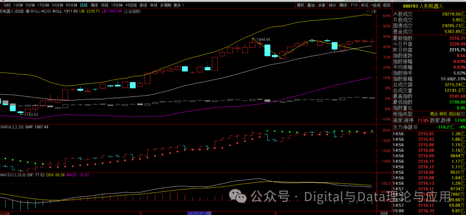Open the 统计 statistics tool
Screen dimensions: 466x215
pyautogui.click(x=333, y=5)
